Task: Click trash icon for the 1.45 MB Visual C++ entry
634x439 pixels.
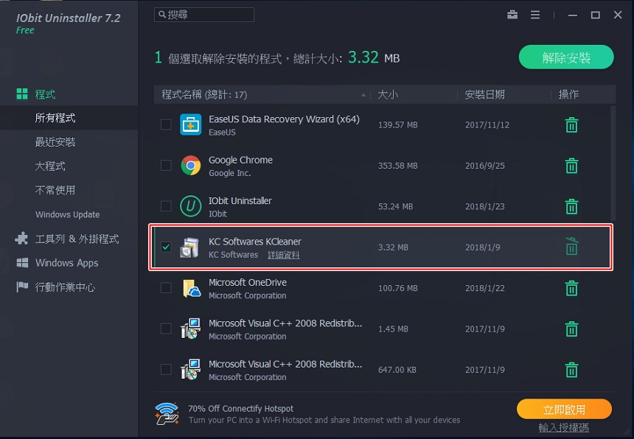Action: [571, 329]
